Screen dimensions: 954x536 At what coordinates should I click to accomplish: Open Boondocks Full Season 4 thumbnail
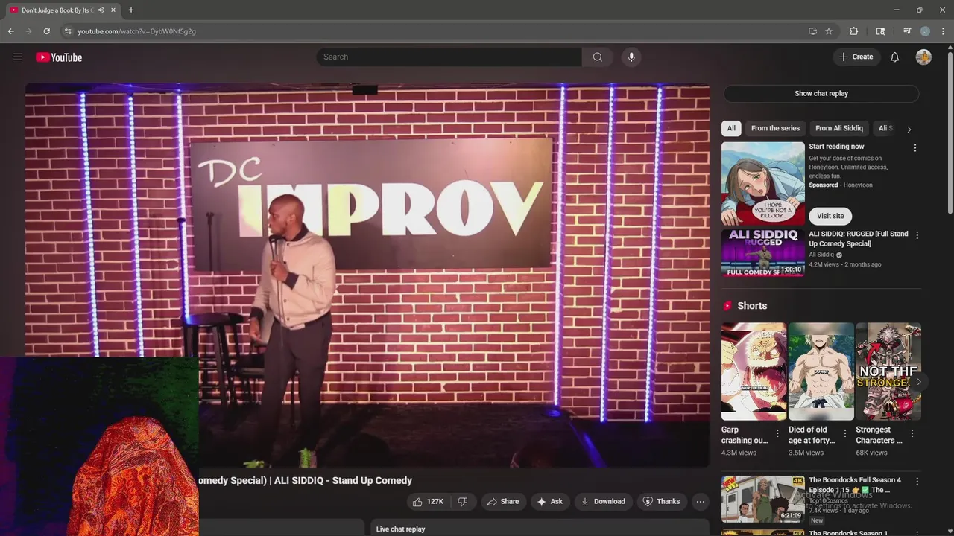[x=763, y=499]
